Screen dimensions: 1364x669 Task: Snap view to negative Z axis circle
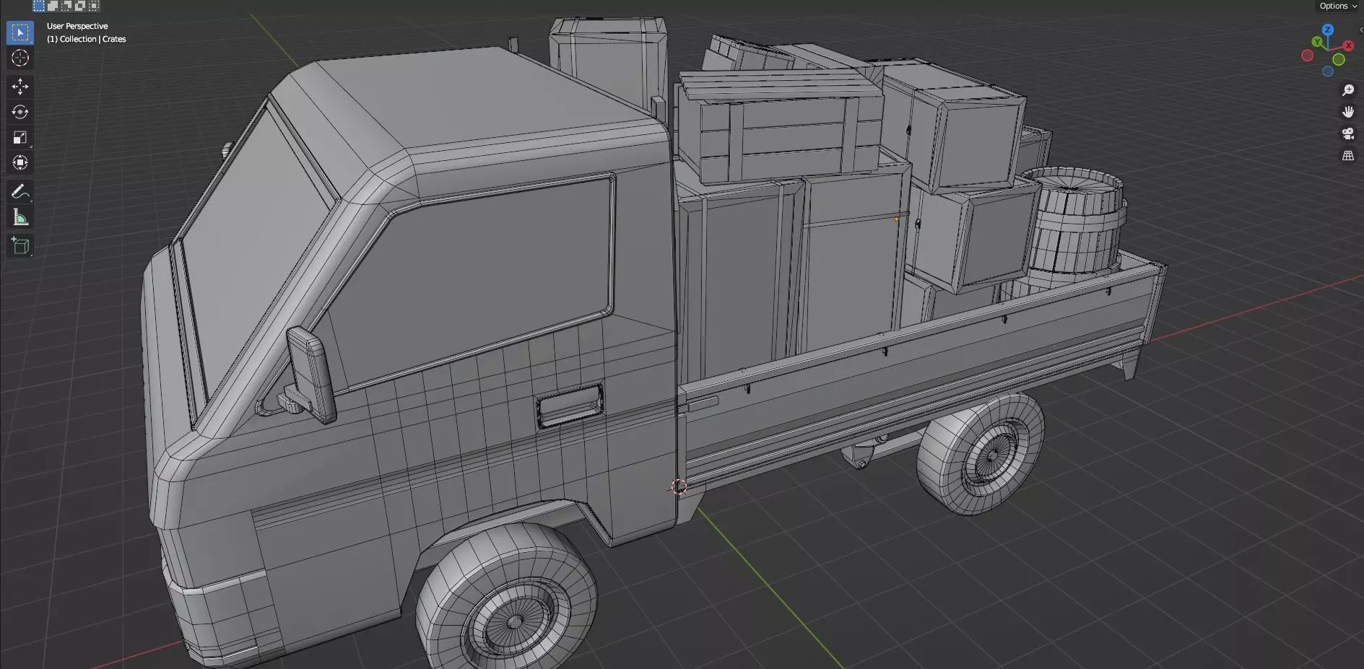1327,71
